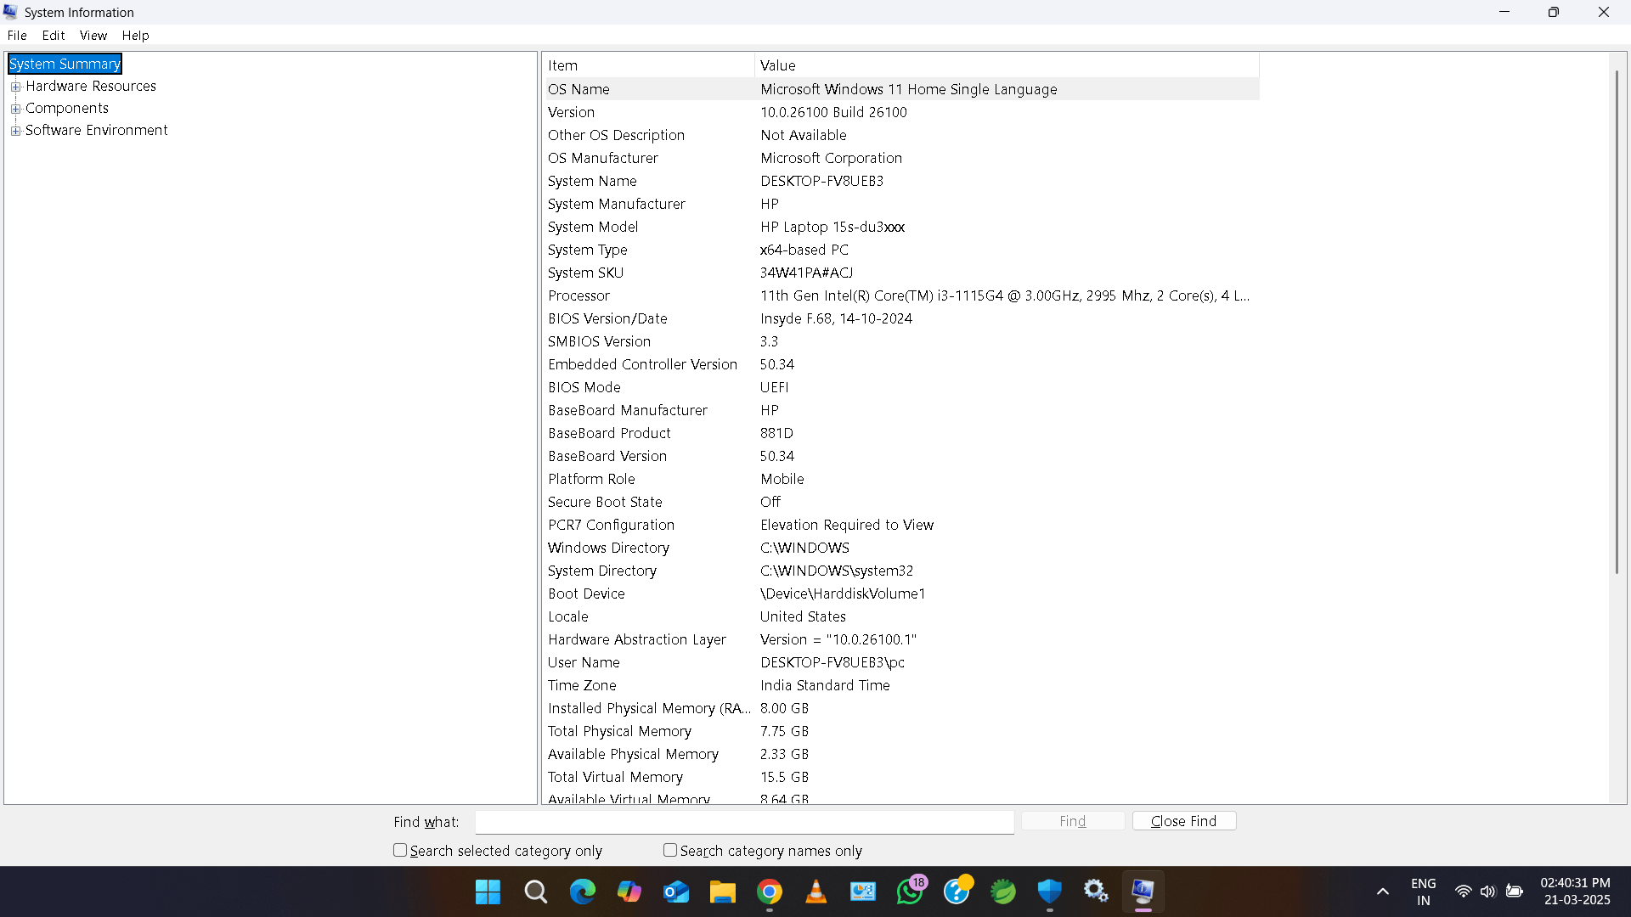Expand the Components tree node
The height and width of the screenshot is (917, 1631).
click(15, 109)
